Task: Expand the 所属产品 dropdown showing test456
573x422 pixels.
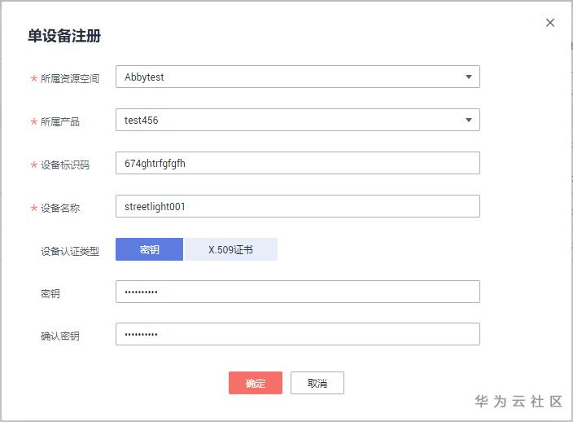Action: (x=297, y=120)
